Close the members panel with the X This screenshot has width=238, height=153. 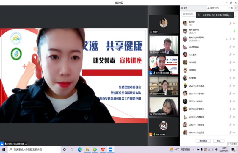[x=232, y=8]
